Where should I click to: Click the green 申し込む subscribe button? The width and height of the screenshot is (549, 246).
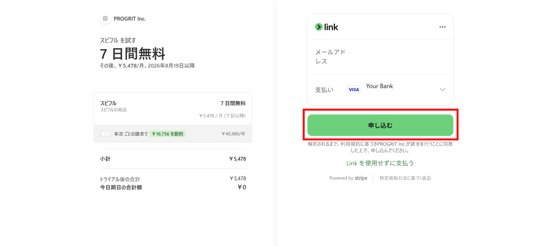click(x=380, y=125)
